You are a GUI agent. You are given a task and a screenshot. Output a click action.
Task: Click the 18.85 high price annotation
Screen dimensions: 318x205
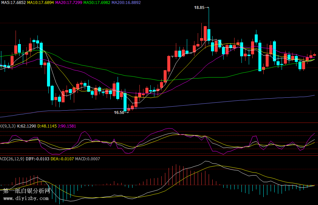199,8
